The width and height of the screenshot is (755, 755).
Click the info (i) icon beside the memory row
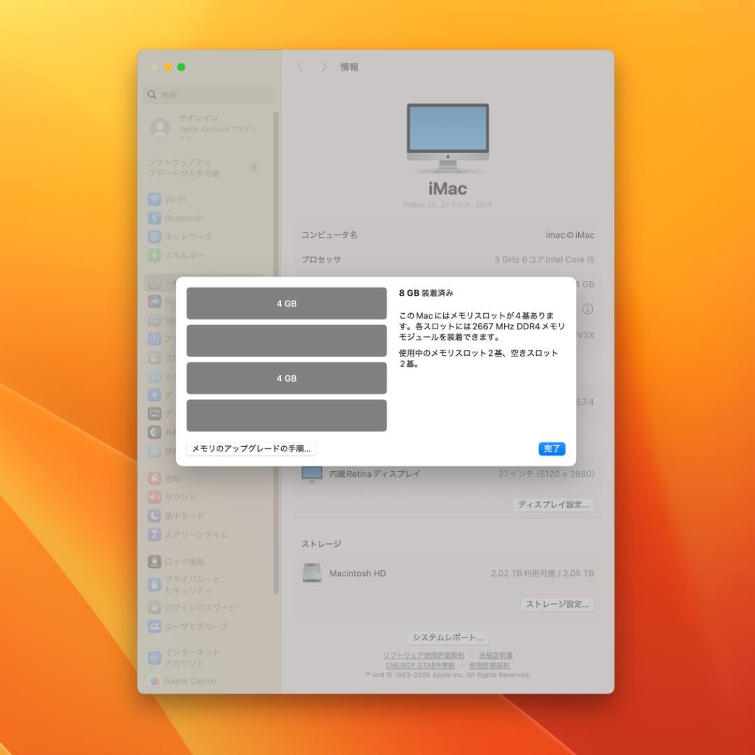click(x=587, y=309)
